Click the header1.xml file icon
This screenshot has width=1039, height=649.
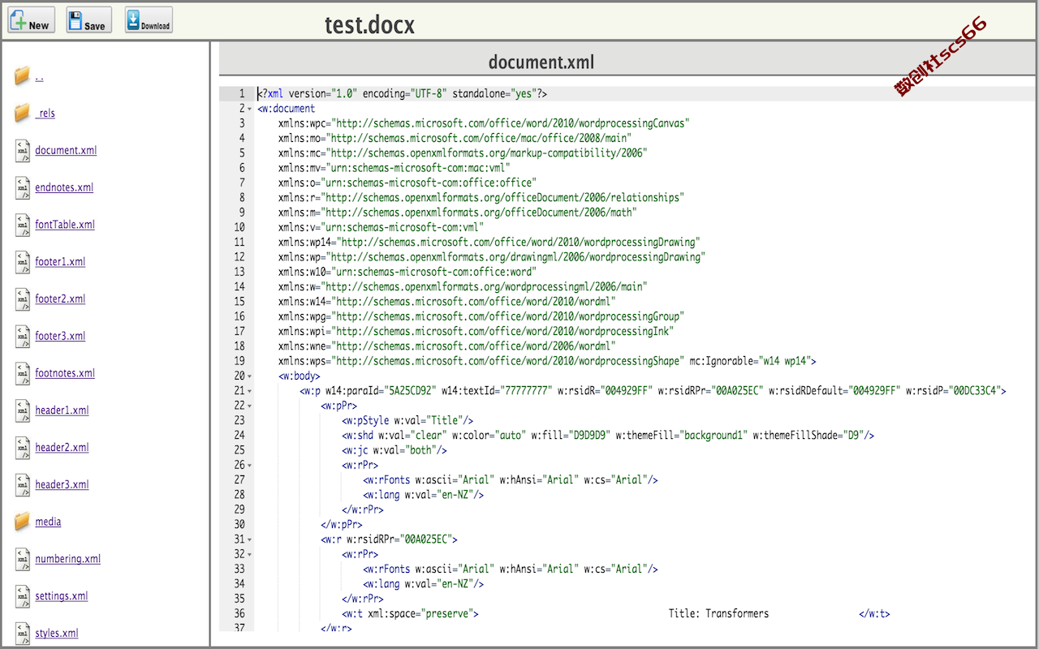pyautogui.click(x=23, y=410)
